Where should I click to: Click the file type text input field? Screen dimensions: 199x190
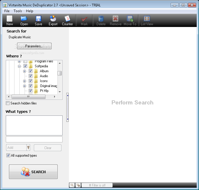click(34, 140)
